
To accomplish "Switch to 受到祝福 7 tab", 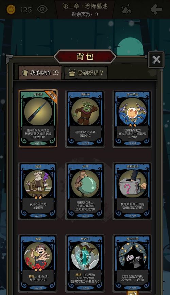I will [86, 73].
